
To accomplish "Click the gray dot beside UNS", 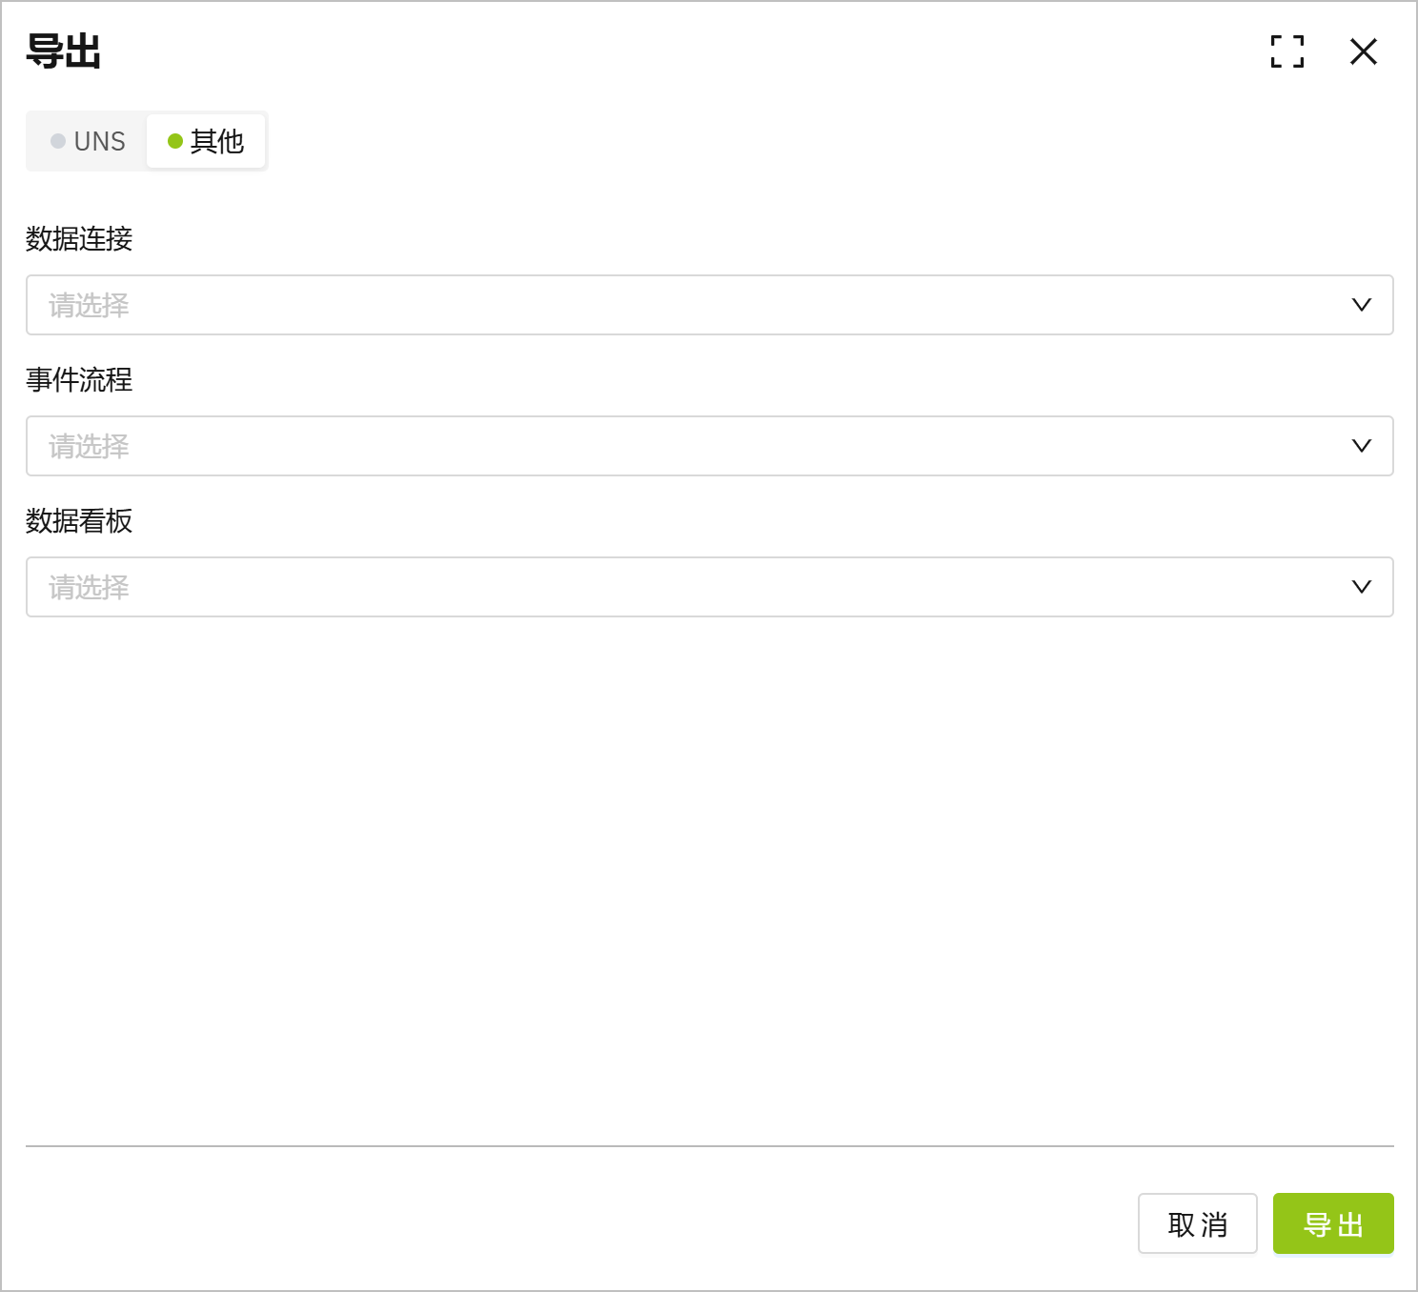I will (x=58, y=141).
